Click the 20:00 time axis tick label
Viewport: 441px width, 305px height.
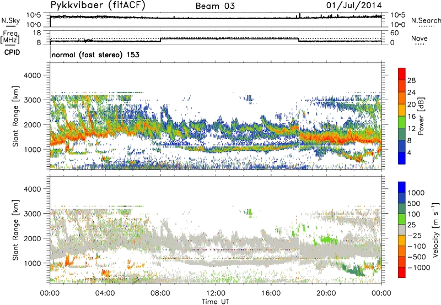coord(326,293)
